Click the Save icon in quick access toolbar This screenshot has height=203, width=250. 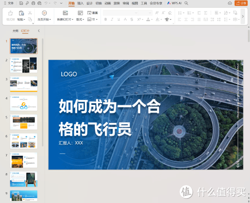(21, 3)
